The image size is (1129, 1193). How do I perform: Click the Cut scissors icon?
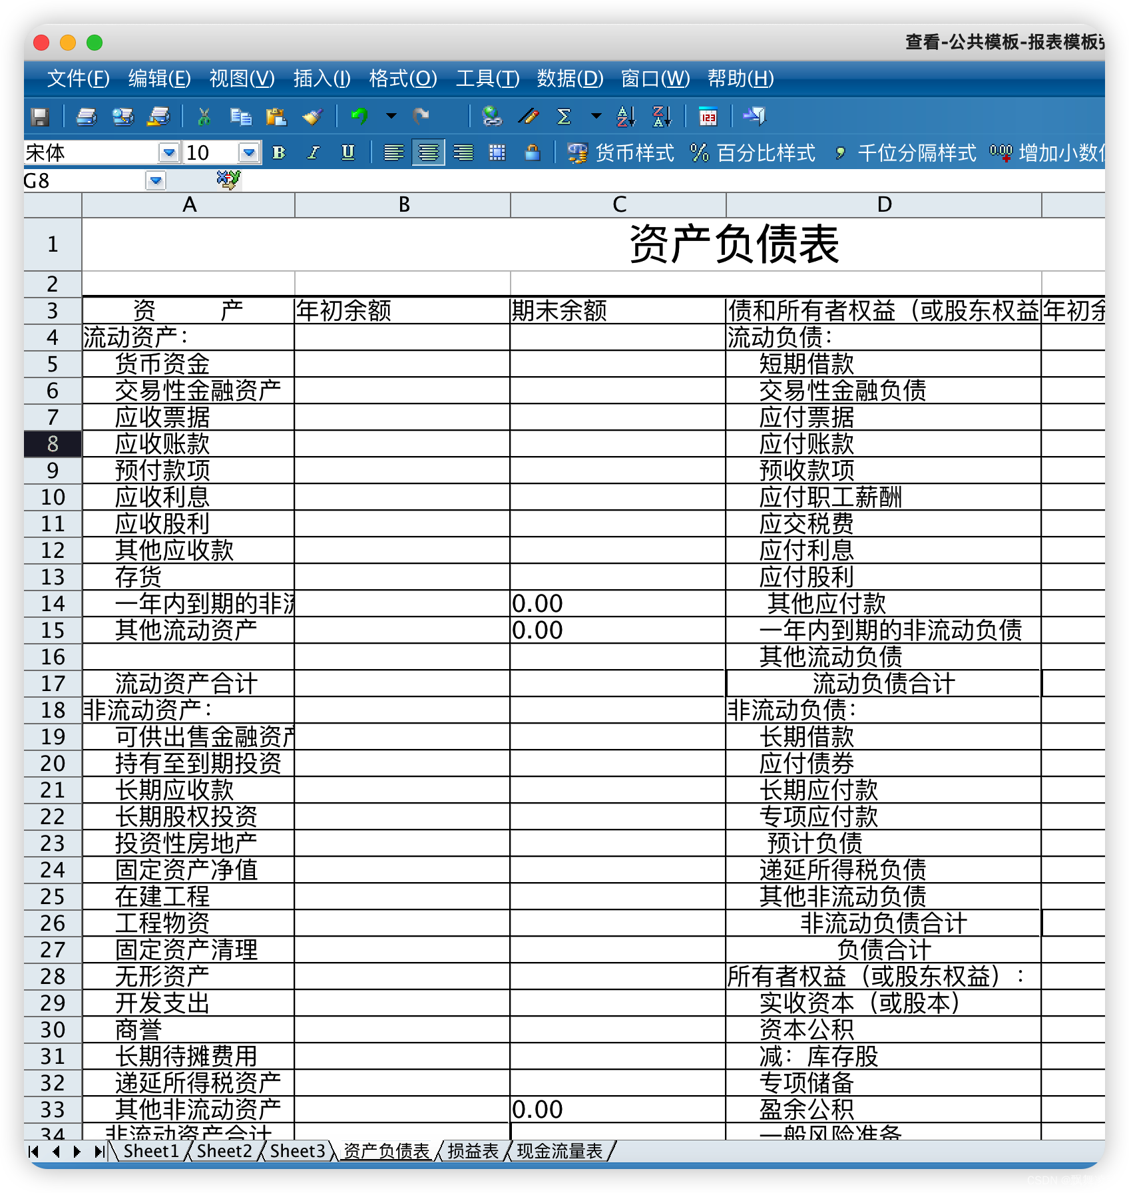tap(204, 117)
